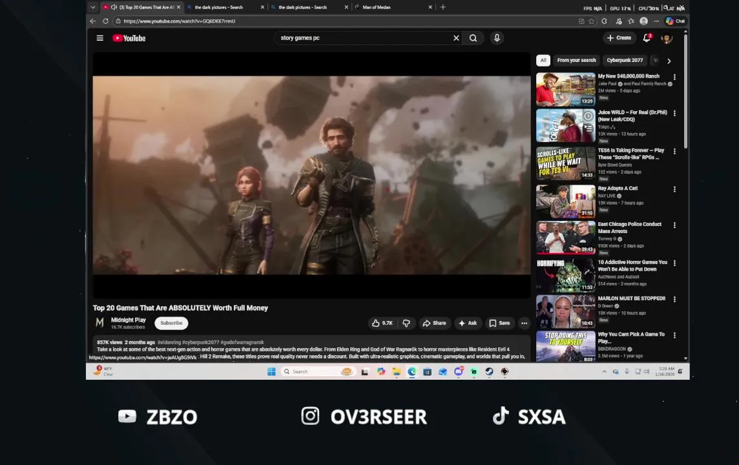Reload the page with refresh icon
Screen dimensions: 739x465
point(105,21)
